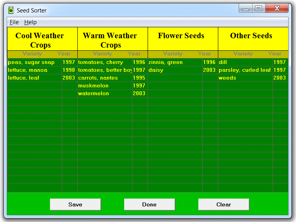Close the Seed Sorter window

click(x=277, y=8)
